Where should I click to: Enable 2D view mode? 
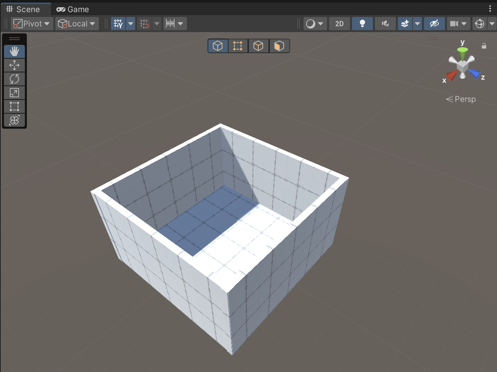(x=339, y=23)
